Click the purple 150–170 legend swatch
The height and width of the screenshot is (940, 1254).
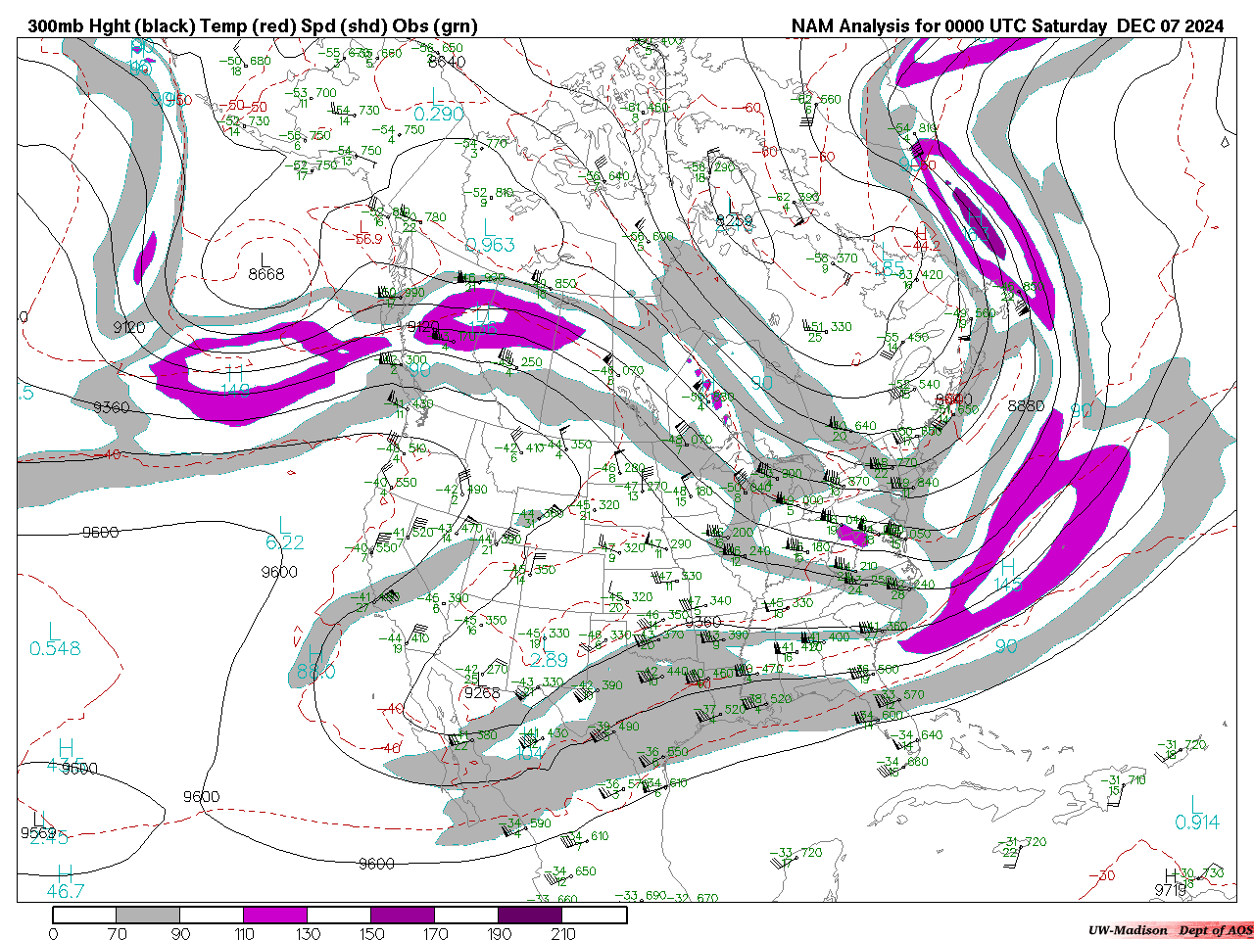click(403, 915)
